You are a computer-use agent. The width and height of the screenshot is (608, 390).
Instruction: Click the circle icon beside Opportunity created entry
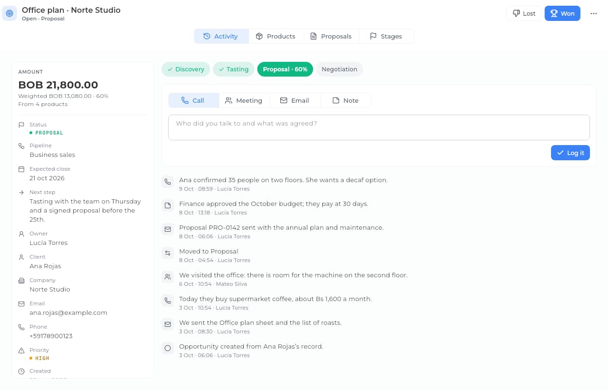167,348
